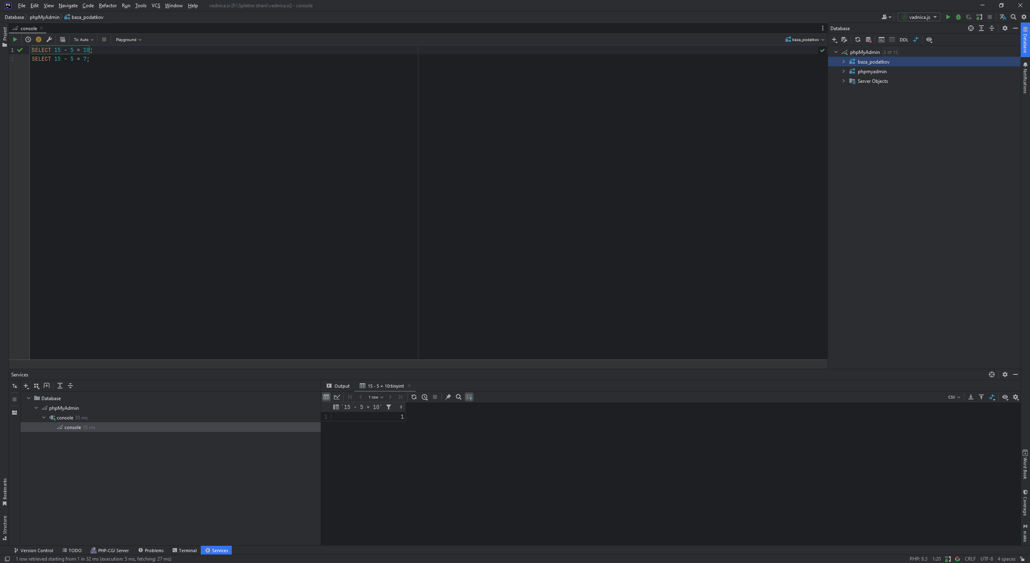Open view options eye in Database panel

[x=929, y=40]
